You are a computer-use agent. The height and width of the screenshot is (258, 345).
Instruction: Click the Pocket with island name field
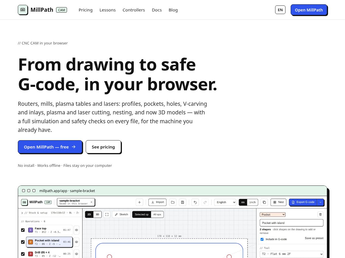tap(292, 223)
